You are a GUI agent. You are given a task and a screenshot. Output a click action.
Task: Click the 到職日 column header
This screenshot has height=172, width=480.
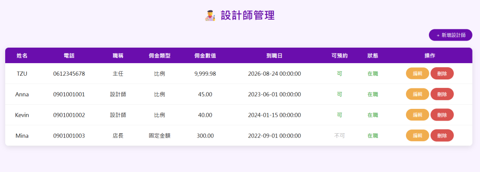274,56
